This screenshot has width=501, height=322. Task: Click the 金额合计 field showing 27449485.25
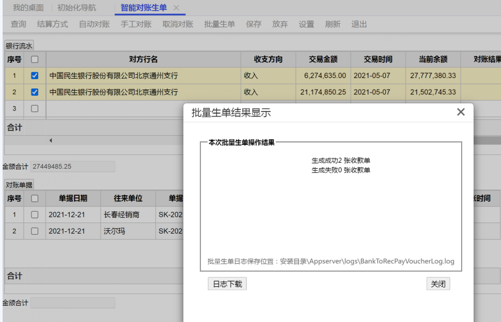click(72, 166)
